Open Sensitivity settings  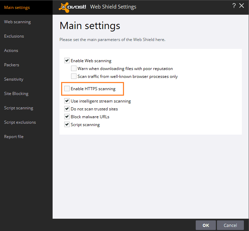26,79
